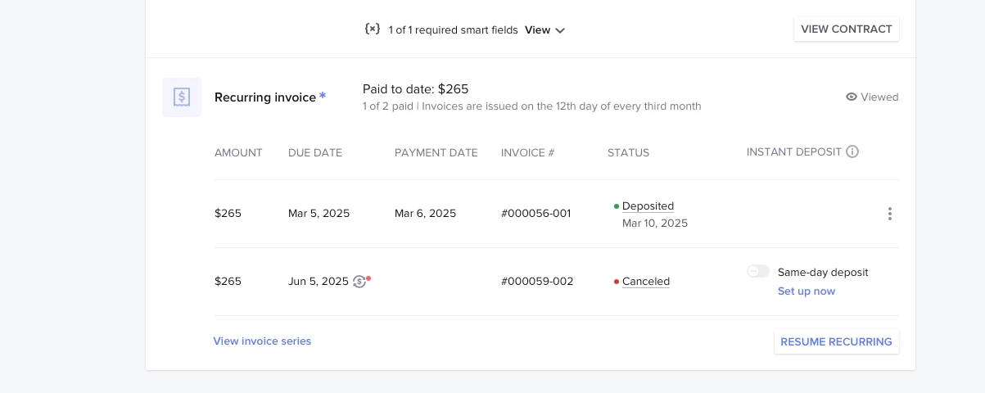Open the View invoice series link
This screenshot has height=393, width=985.
(262, 341)
